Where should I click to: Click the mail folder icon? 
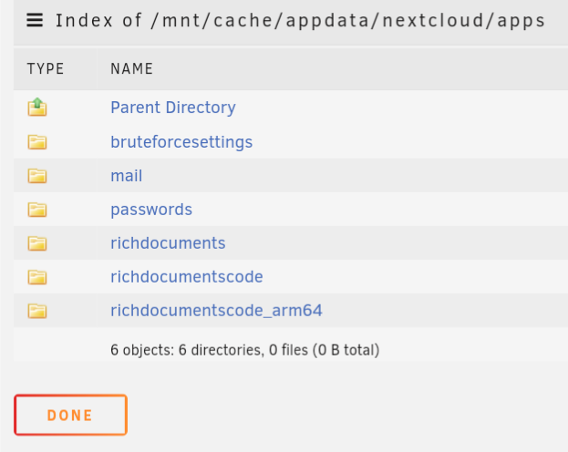[x=37, y=176]
